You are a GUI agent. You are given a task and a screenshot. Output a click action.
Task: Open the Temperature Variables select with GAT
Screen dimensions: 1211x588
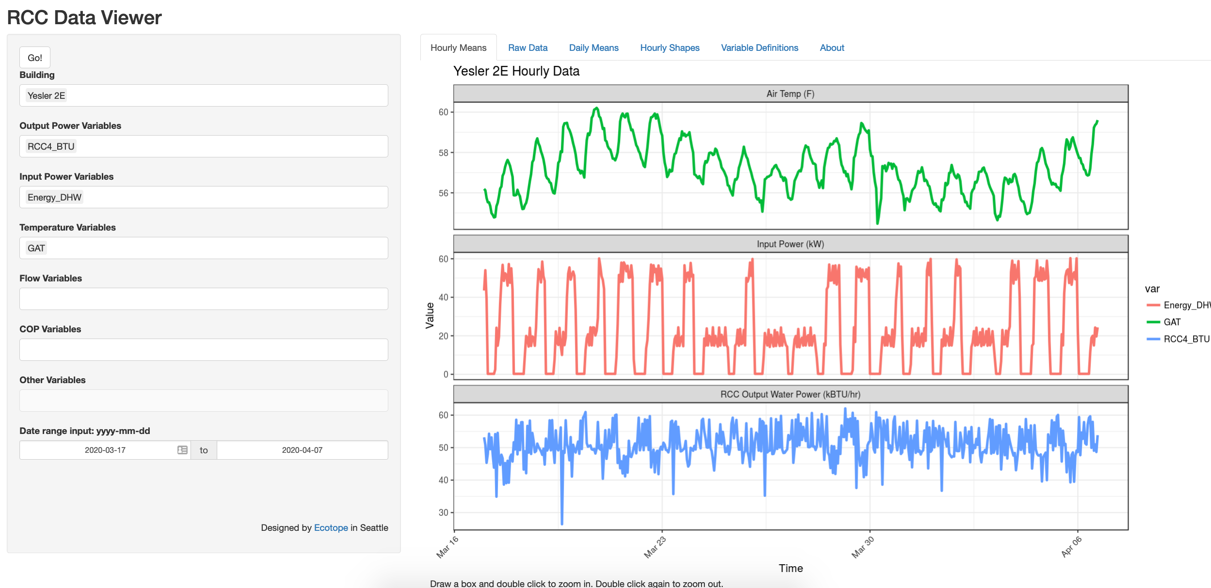point(204,248)
